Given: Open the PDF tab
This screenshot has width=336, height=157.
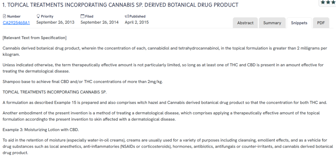Looking at the screenshot, I should pyautogui.click(x=321, y=23).
